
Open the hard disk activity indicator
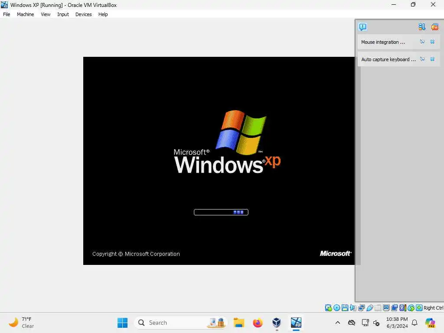329,308
